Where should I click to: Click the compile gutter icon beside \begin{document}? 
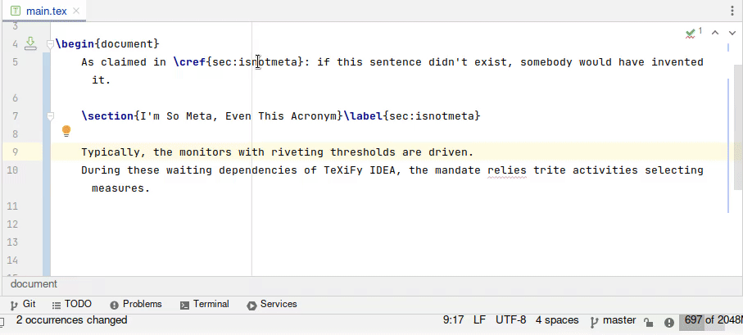click(30, 43)
